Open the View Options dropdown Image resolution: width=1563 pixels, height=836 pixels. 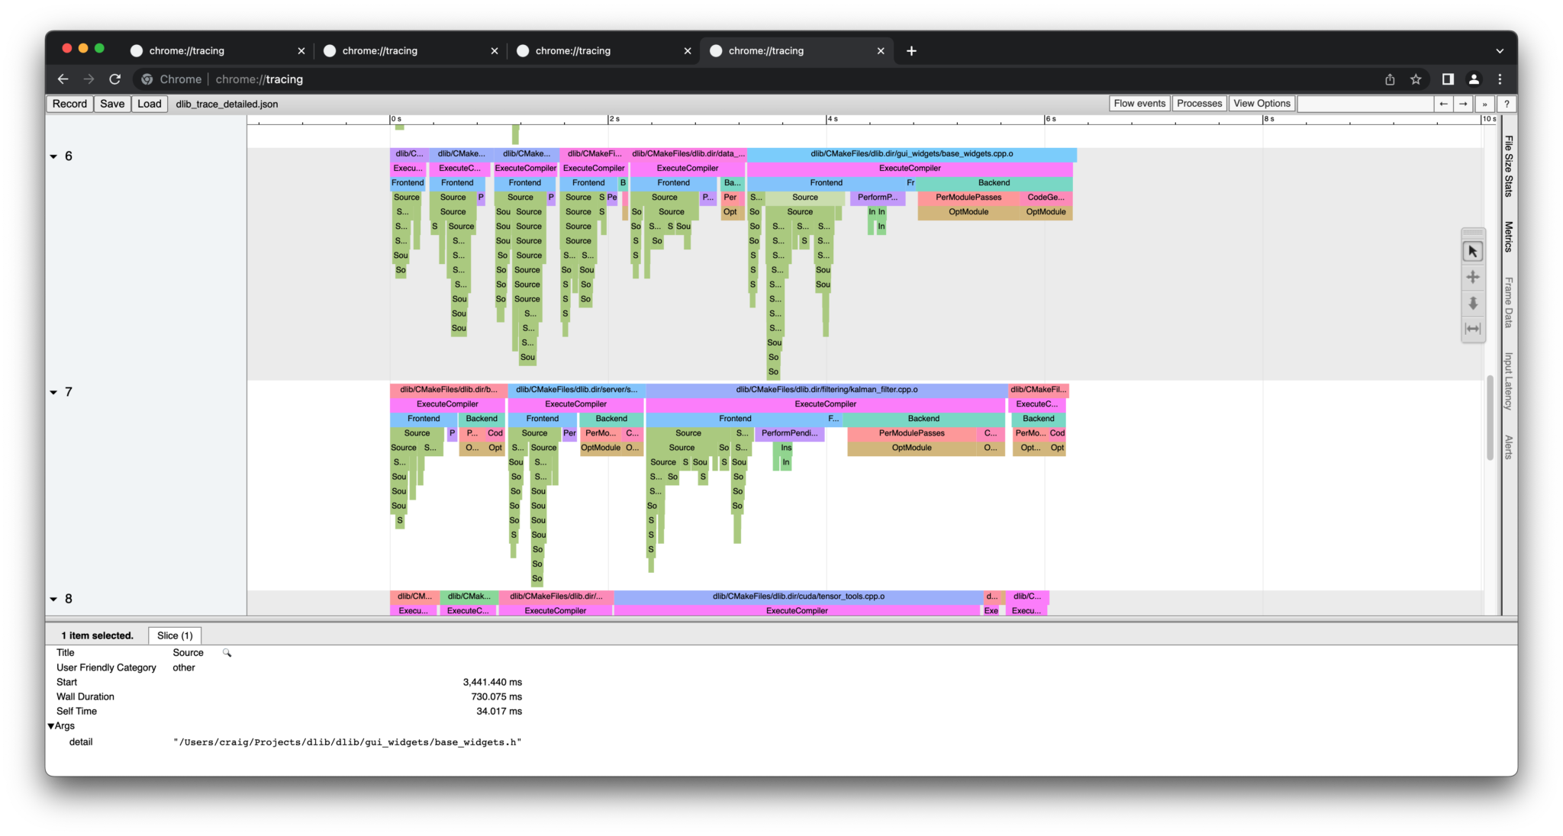tap(1261, 103)
